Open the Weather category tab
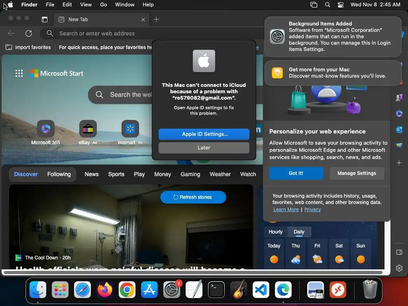The height and width of the screenshot is (306, 408). (220, 175)
